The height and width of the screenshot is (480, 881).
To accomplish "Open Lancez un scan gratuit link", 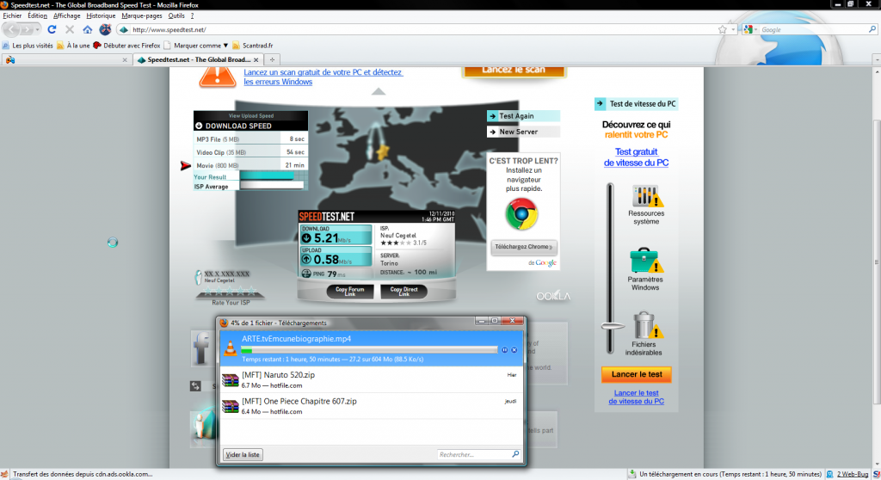I will click(x=323, y=77).
